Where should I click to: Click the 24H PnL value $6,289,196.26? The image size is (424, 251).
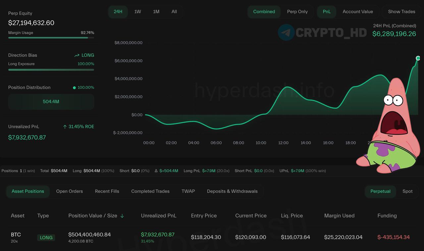point(394,34)
